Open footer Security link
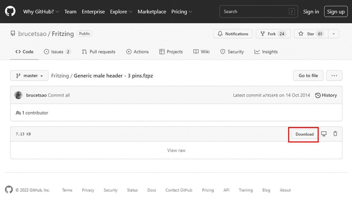This screenshot has width=352, height=200. coord(111,190)
